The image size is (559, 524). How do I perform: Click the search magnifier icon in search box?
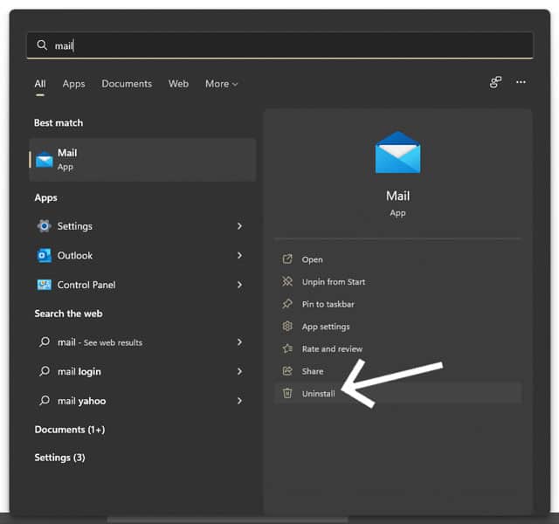click(x=42, y=45)
